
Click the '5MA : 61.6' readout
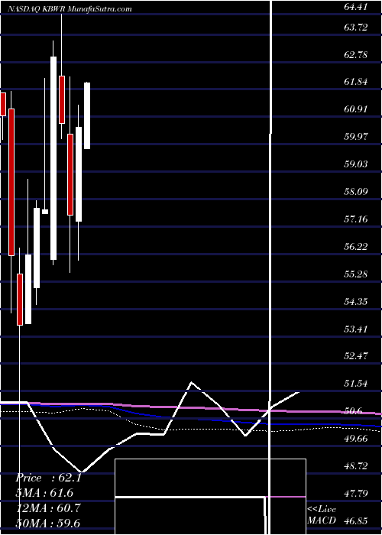[44, 493]
